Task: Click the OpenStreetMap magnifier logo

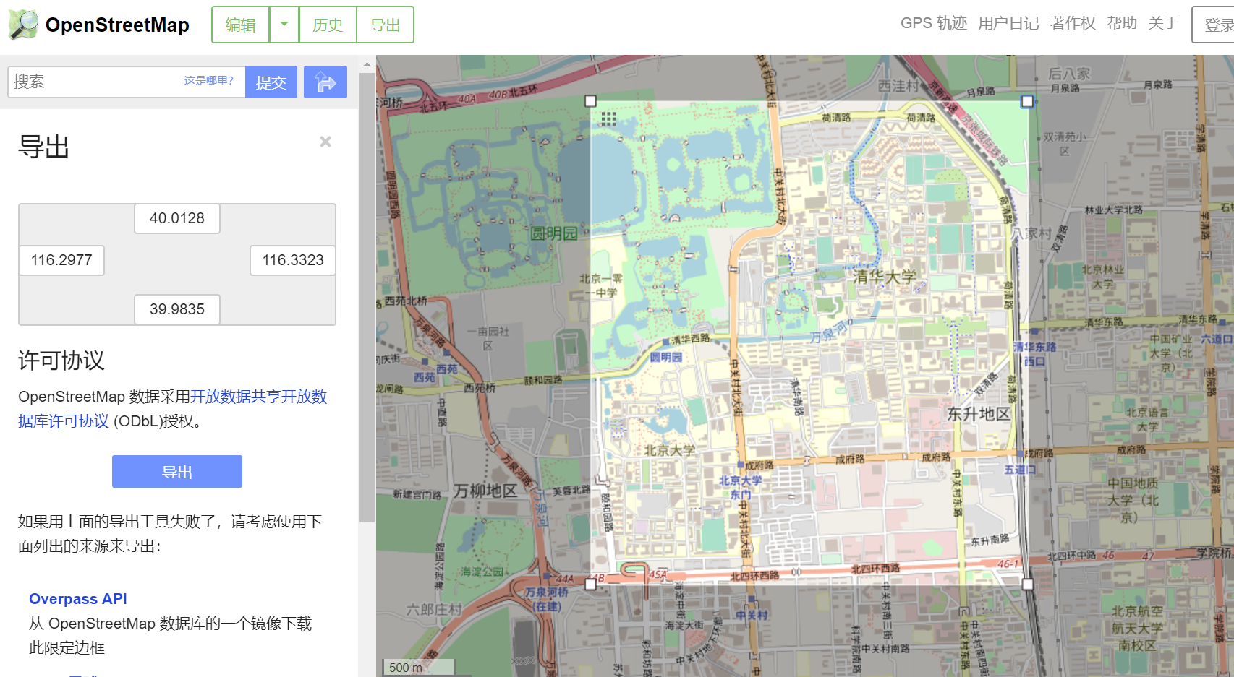Action: tap(23, 25)
